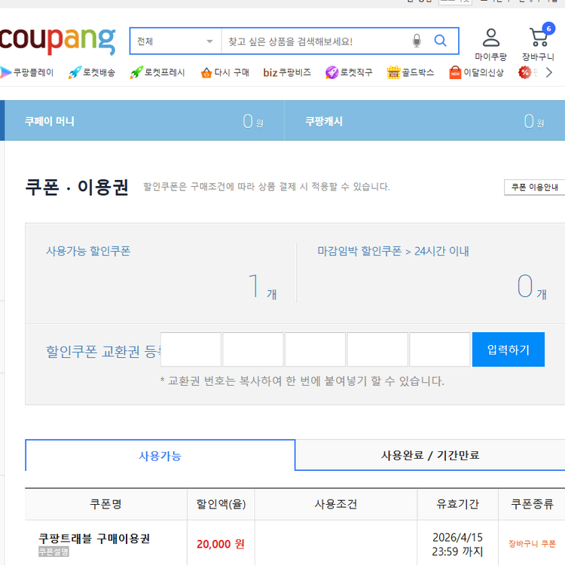This screenshot has width=565, height=565.
Task: Open 로켓직구 overseas purchase section
Action: pyautogui.click(x=349, y=72)
